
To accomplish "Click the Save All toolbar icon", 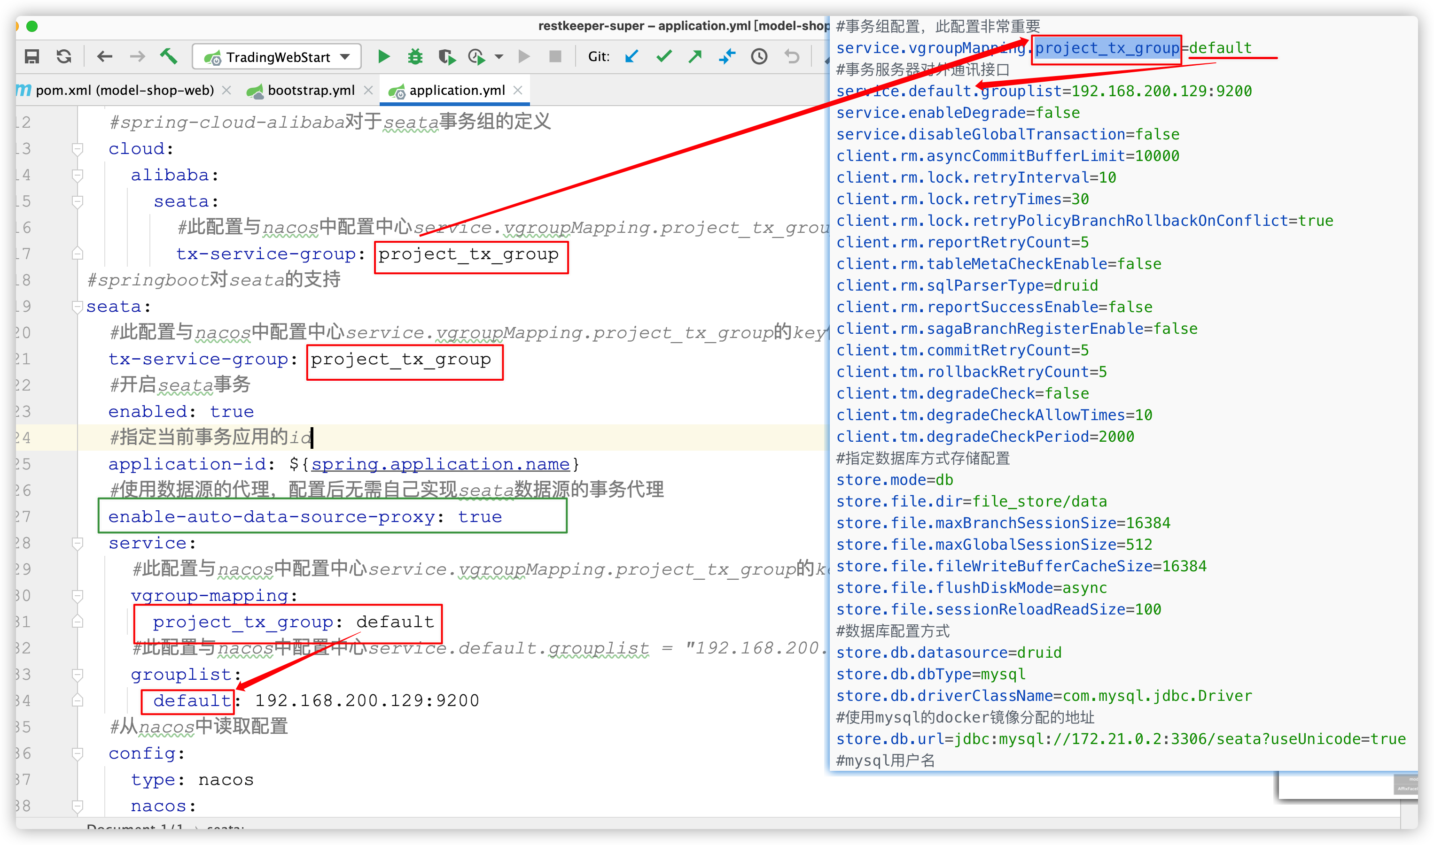I will (x=32, y=56).
